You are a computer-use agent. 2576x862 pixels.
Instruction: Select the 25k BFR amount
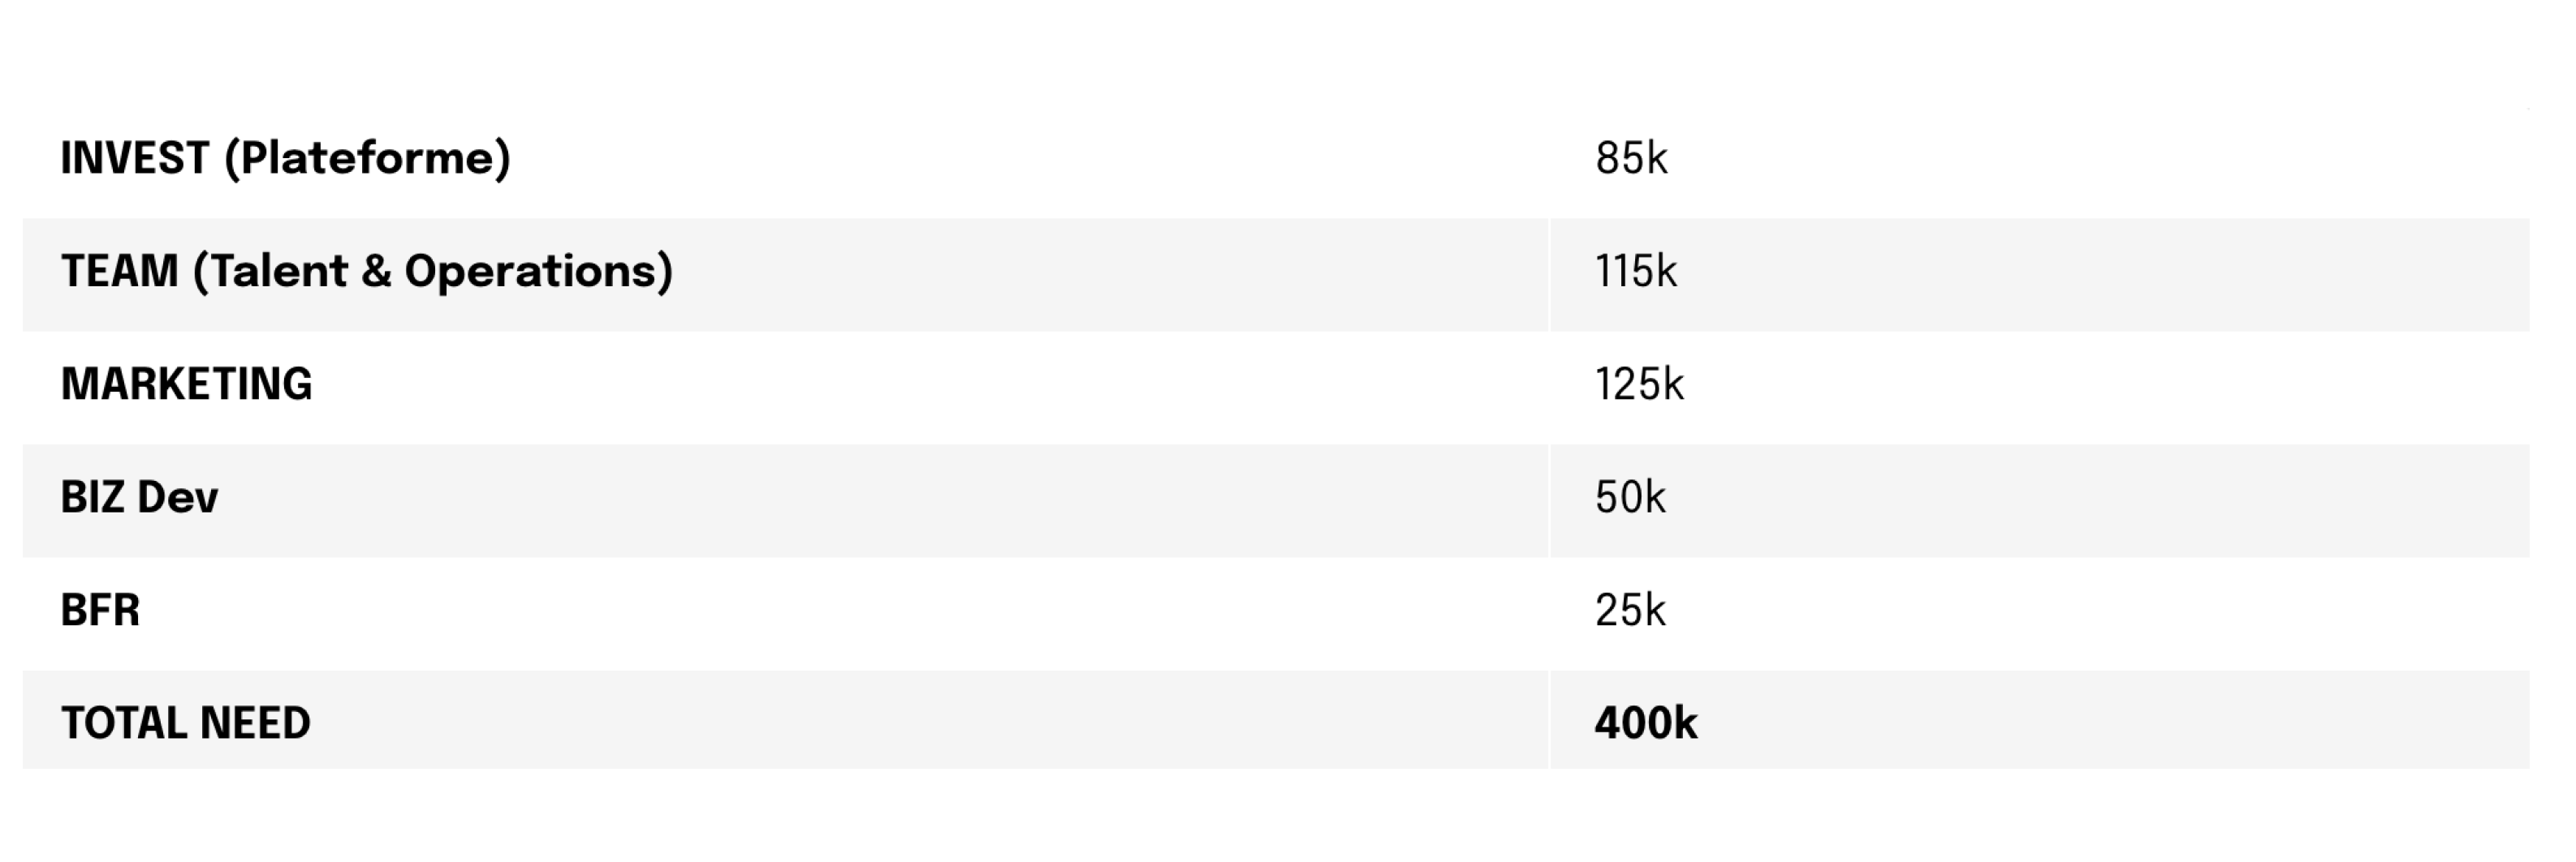pyautogui.click(x=1630, y=611)
